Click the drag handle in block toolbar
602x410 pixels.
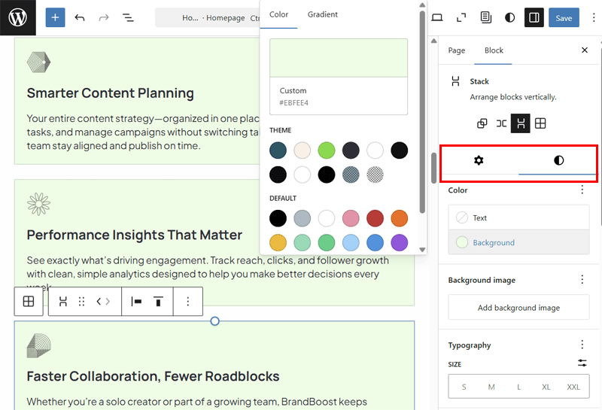coord(82,302)
